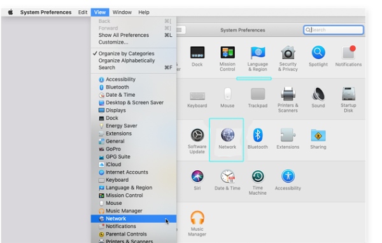Open Music Manager headphones icon in grid
The width and height of the screenshot is (382, 243).
197,218
